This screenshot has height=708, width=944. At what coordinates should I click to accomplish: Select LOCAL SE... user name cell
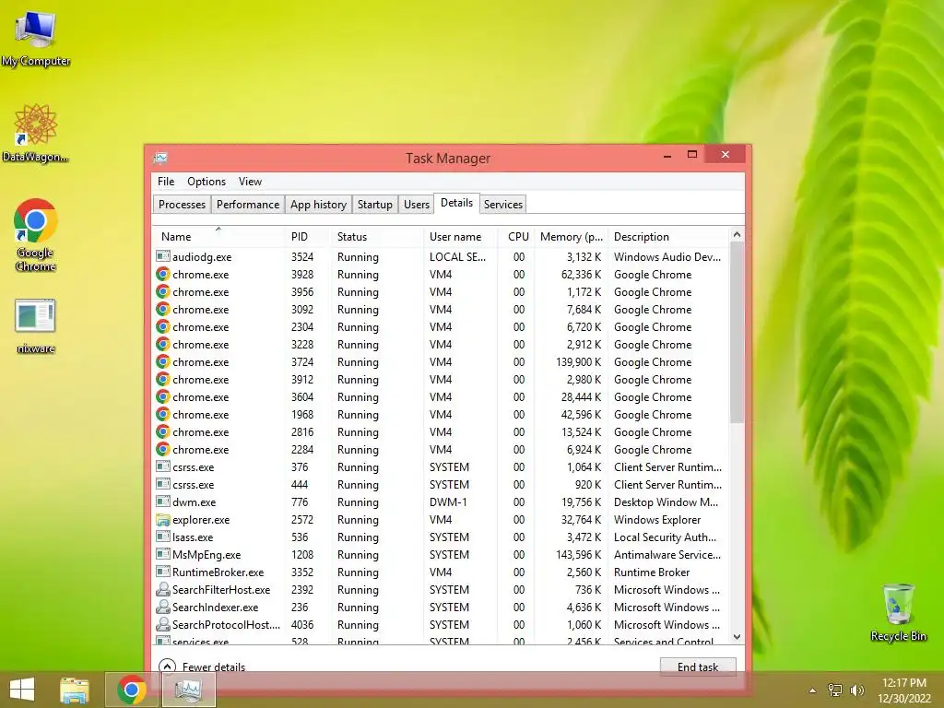(x=457, y=256)
